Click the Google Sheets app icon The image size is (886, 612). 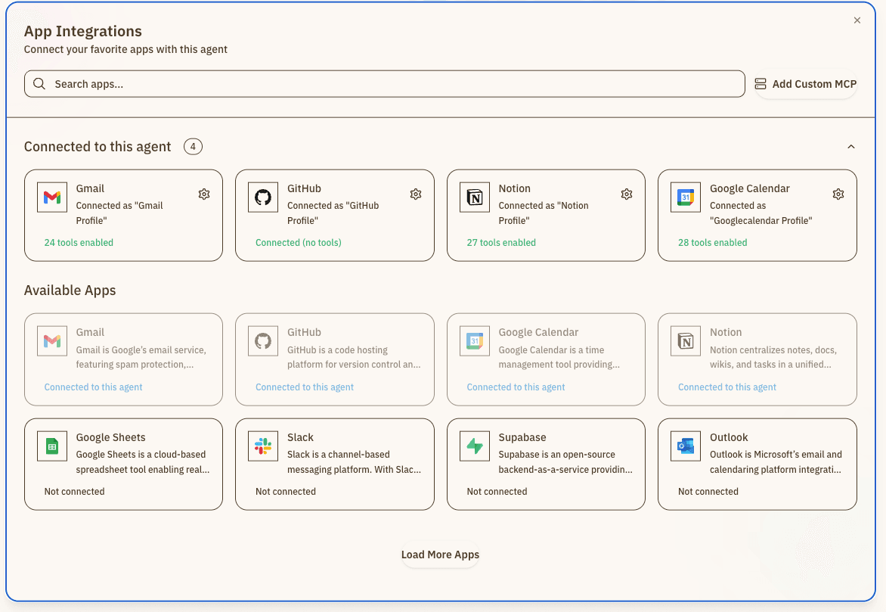coord(52,447)
